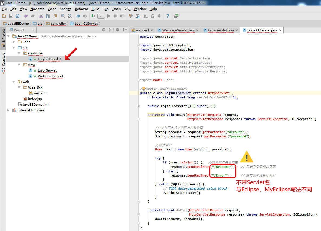The image size is (321, 231).
Task: Unfold the collapsed LoginCLServlet constructor block
Action: [x=138, y=106]
